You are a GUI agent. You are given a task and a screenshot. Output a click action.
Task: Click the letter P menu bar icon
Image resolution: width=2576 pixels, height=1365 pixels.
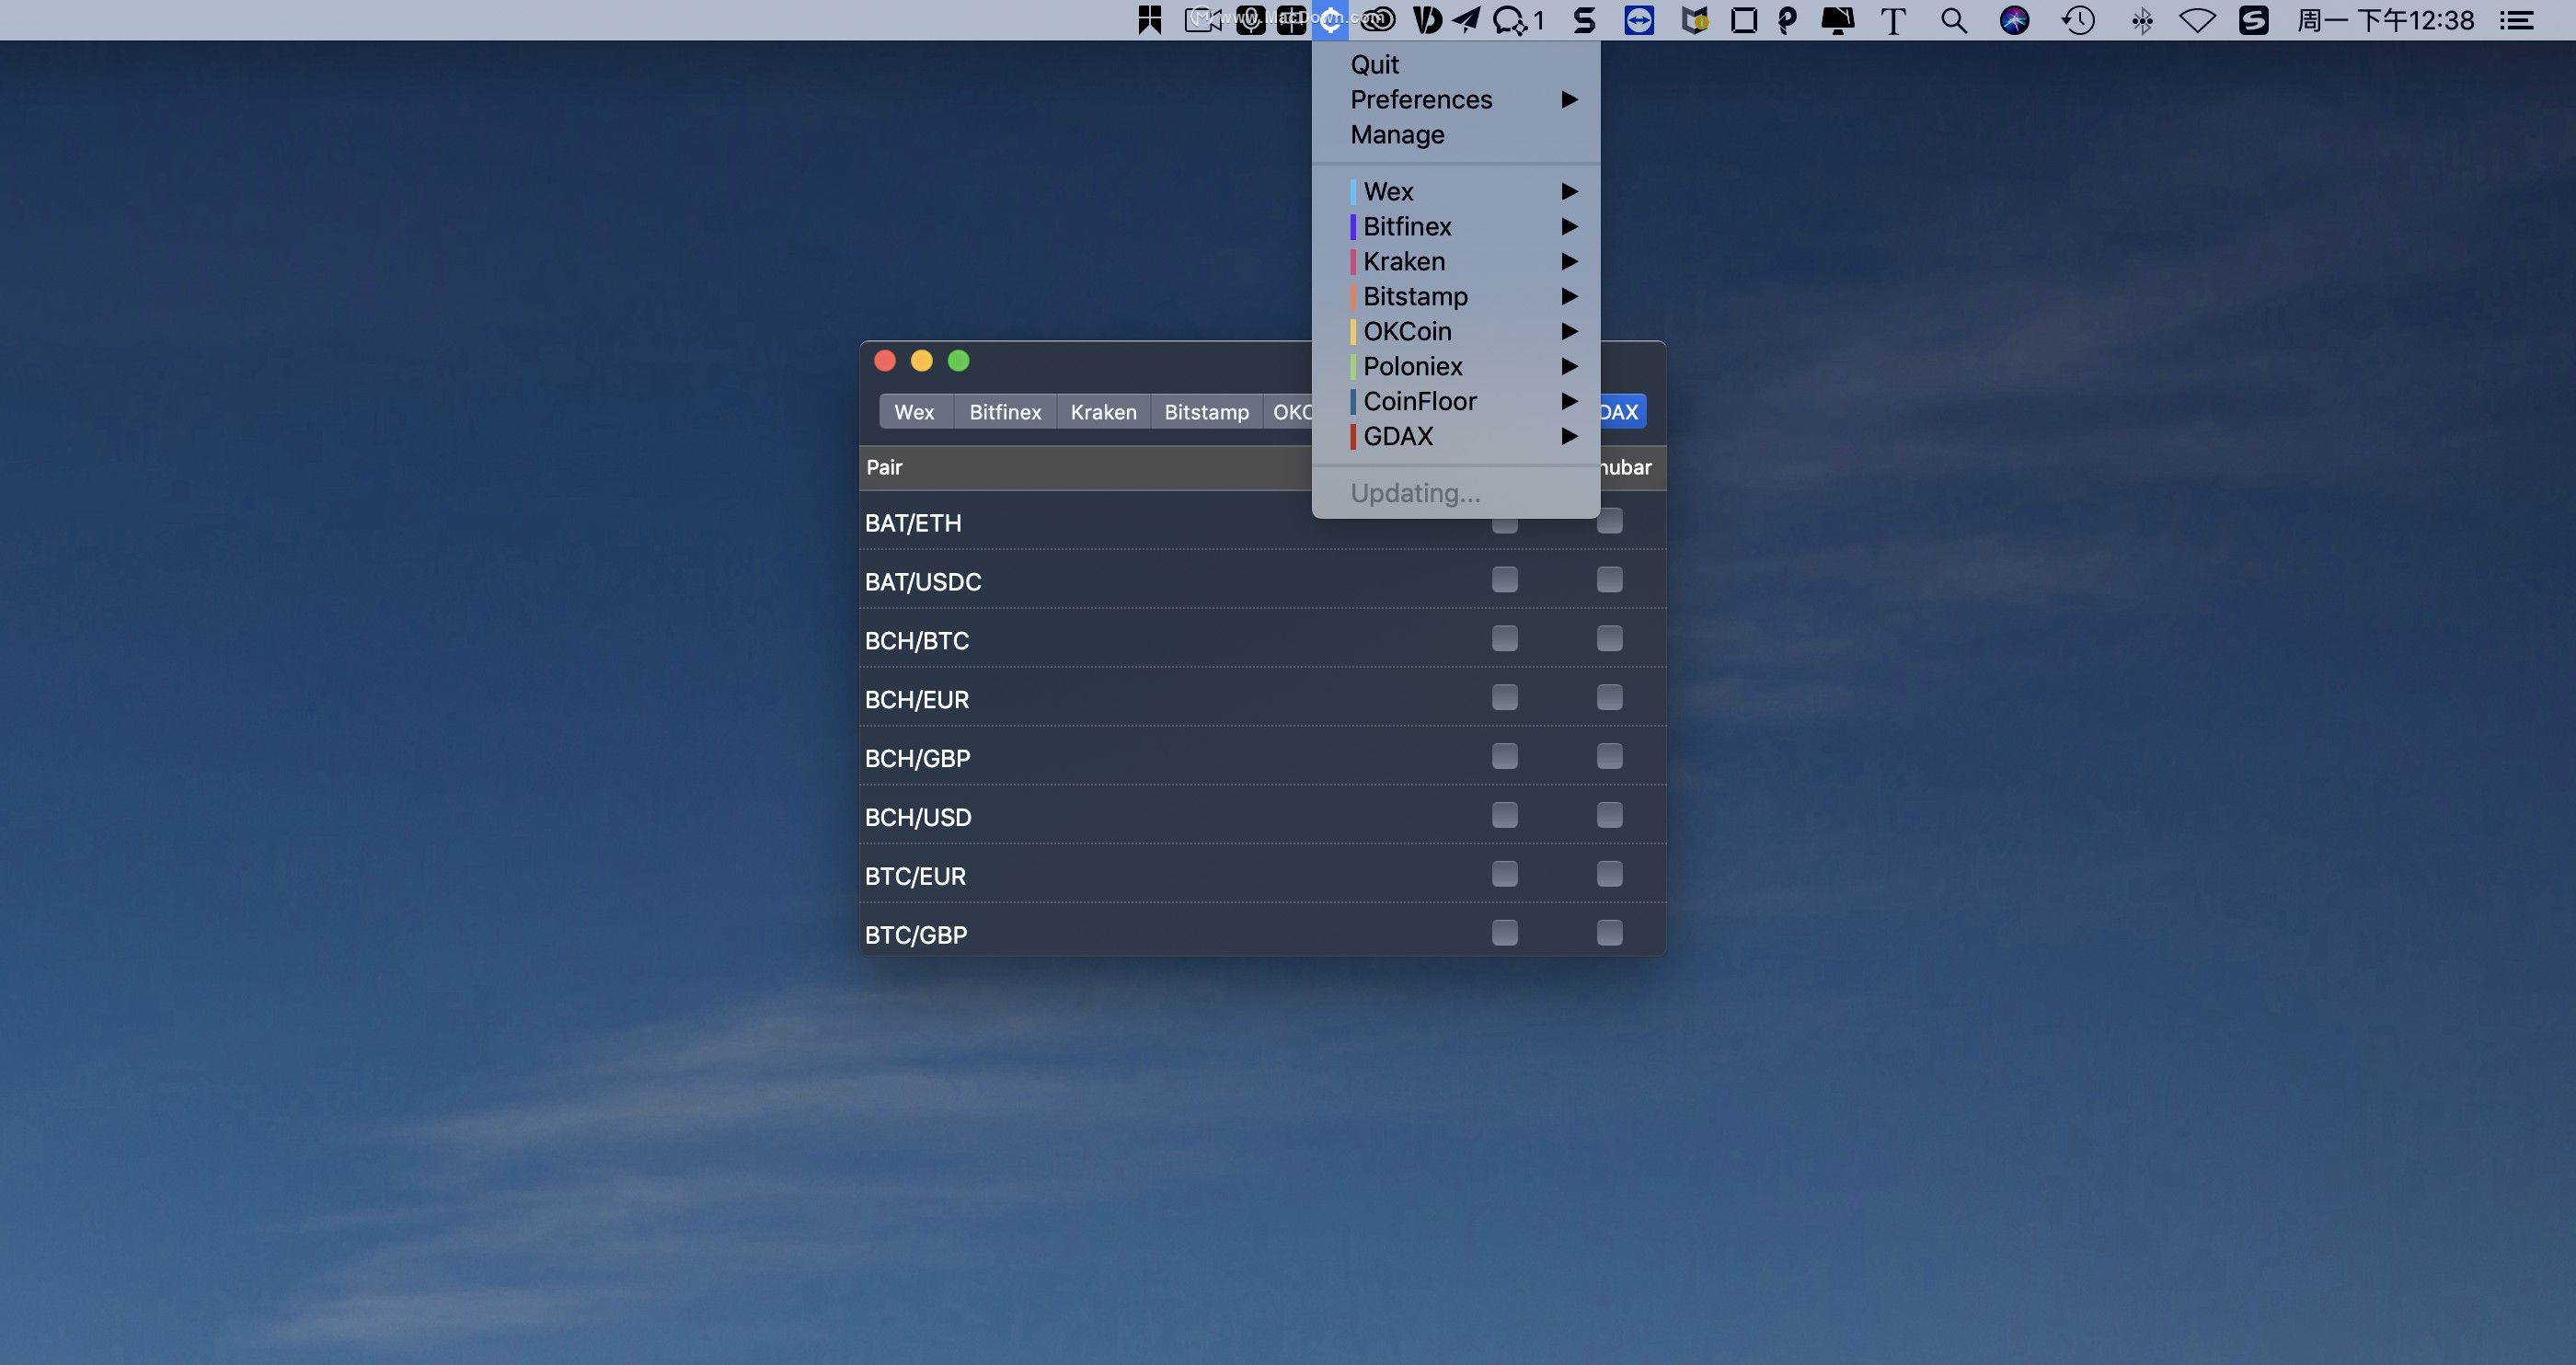(x=1787, y=20)
